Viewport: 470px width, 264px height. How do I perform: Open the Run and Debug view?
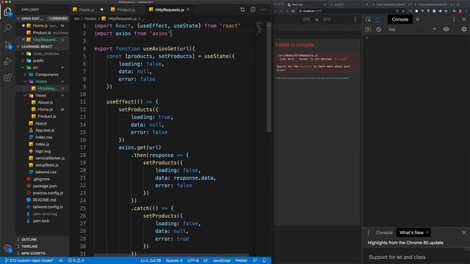(x=7, y=61)
